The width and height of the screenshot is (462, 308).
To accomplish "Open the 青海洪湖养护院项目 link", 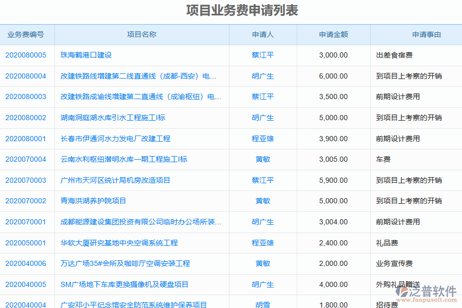I will pos(92,201).
